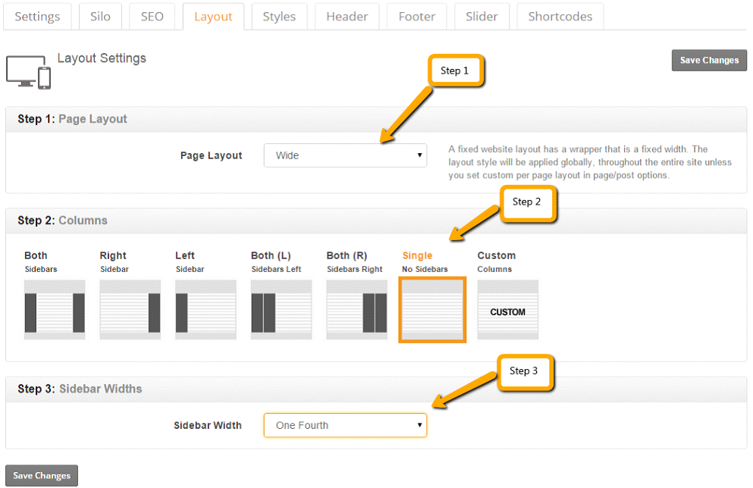Open the Silo tab
753x488 pixels.
(x=100, y=17)
